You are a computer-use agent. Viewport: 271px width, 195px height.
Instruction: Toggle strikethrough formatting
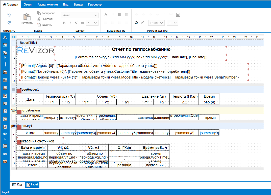[x=82, y=23]
